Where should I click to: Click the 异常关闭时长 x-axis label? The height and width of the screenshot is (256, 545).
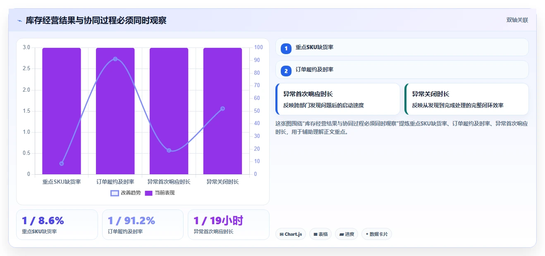click(x=222, y=182)
